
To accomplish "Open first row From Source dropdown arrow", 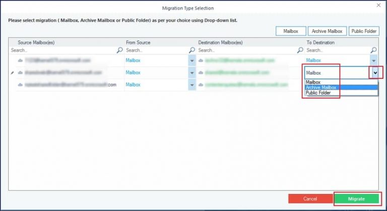I will 192,60.
